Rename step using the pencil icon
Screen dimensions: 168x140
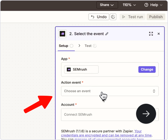[x=107, y=34]
